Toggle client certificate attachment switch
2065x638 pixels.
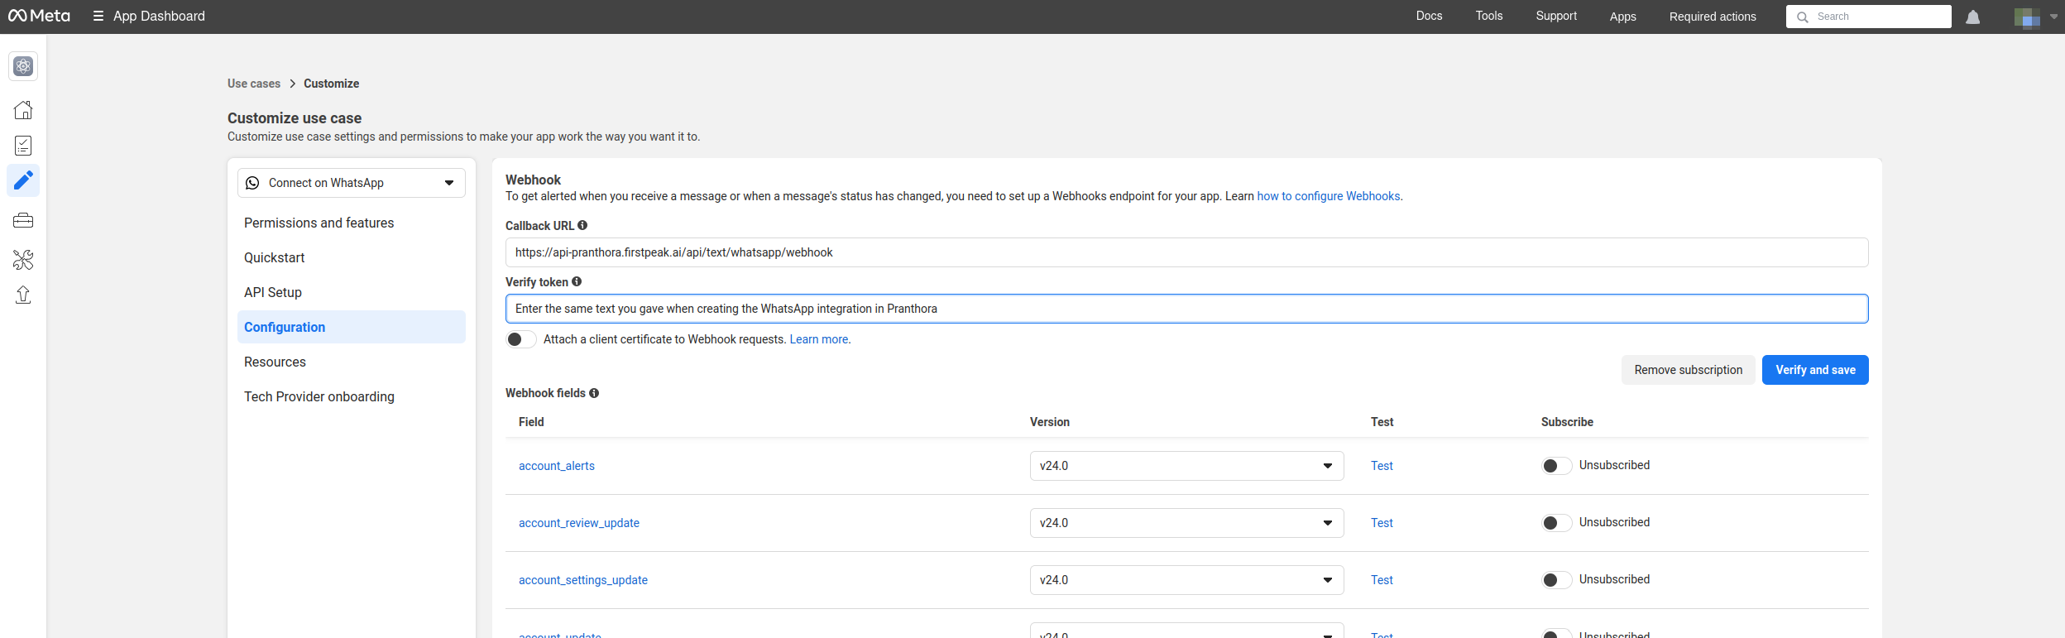[521, 339]
